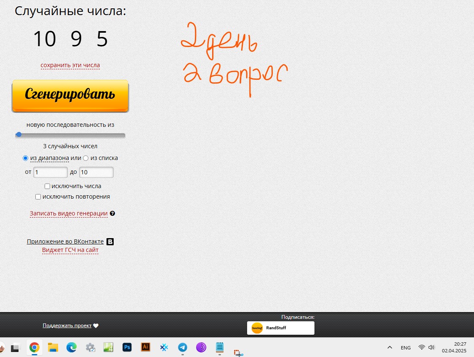Screen dimensions: 474x357
Task: Click the heart icon next to 'Поддержать проект'
Action: [x=96, y=325]
